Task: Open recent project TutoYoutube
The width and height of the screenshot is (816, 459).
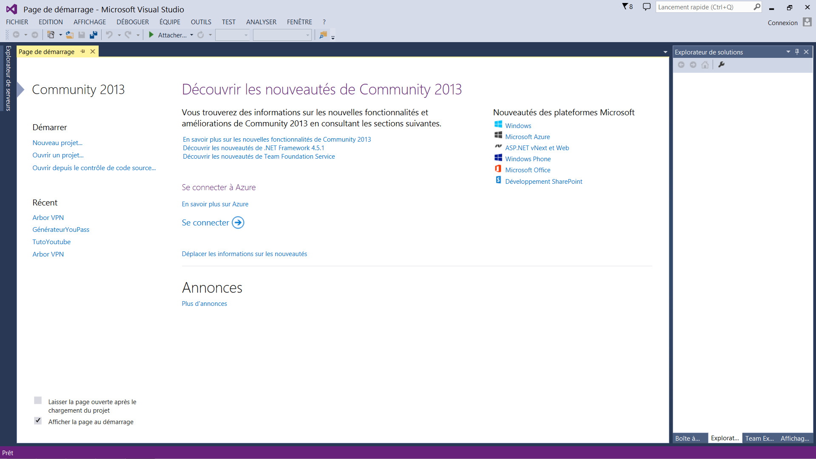Action: (x=51, y=242)
